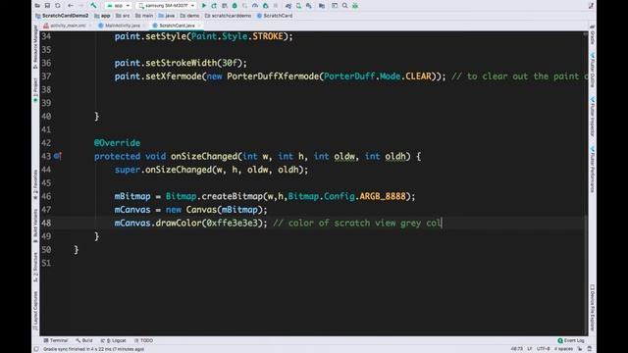Navigate back with the left arrow icon
Image resolution: width=628 pixels, height=353 pixels.
(x=71, y=6)
